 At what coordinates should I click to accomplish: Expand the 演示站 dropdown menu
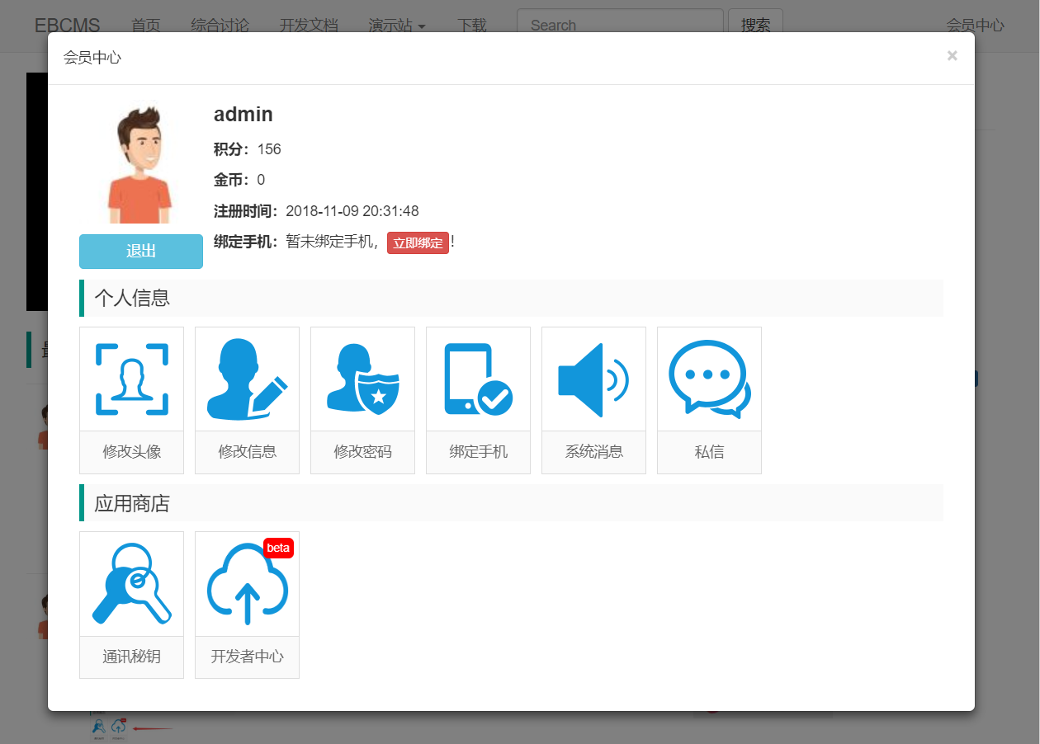click(x=397, y=26)
